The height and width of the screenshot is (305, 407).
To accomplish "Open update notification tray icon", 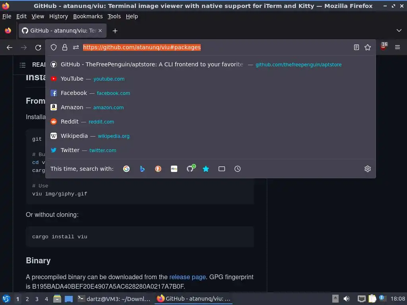I will pos(382,298).
